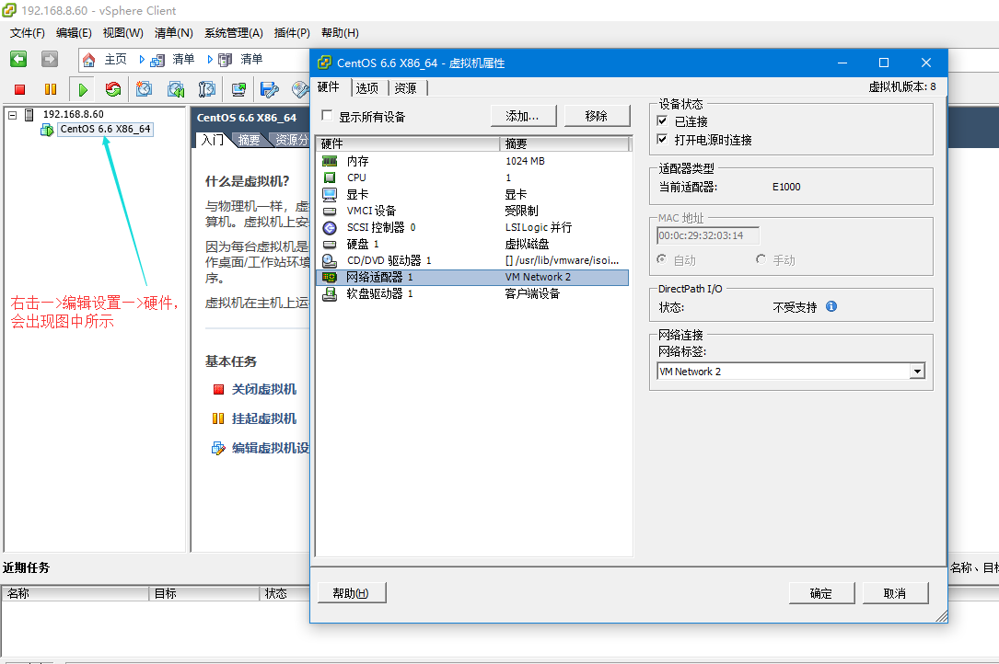Click the hard disk 1 icon

pos(330,244)
